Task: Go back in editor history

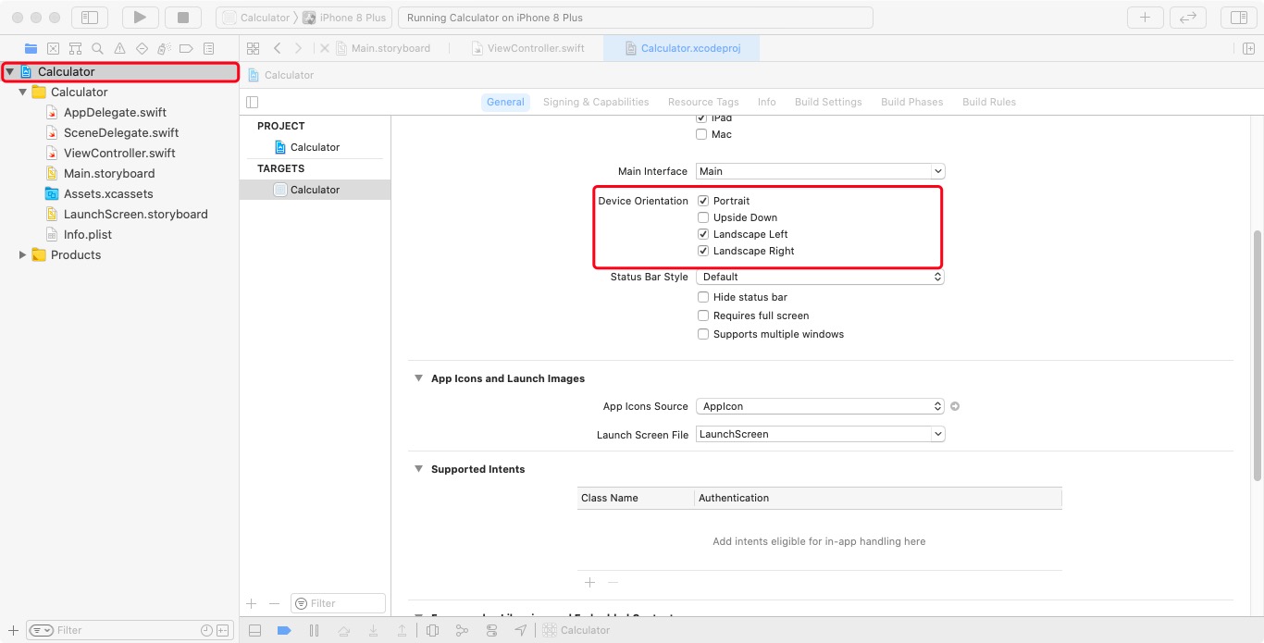Action: click(277, 48)
